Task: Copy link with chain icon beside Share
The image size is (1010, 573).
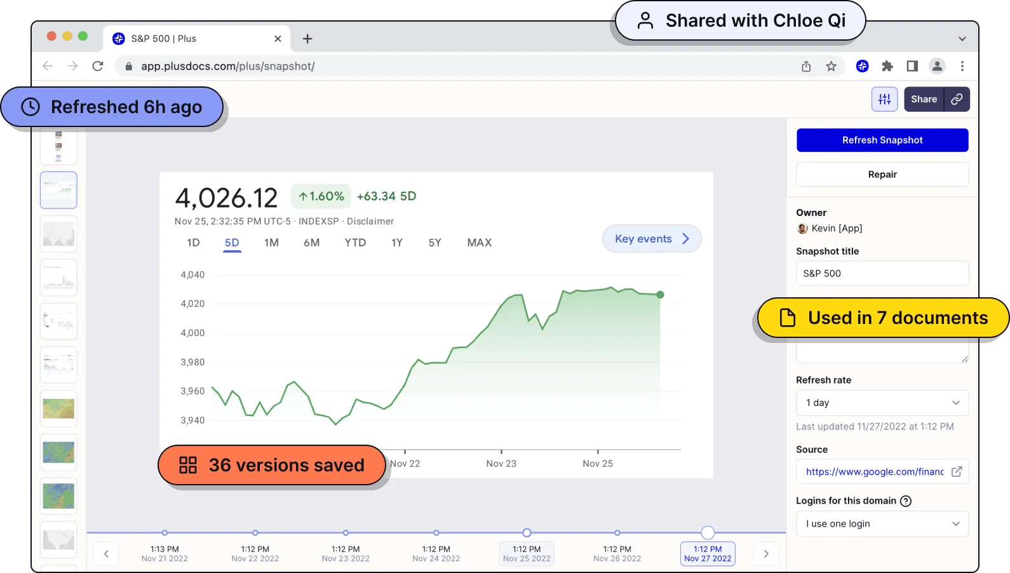Action: (x=957, y=99)
